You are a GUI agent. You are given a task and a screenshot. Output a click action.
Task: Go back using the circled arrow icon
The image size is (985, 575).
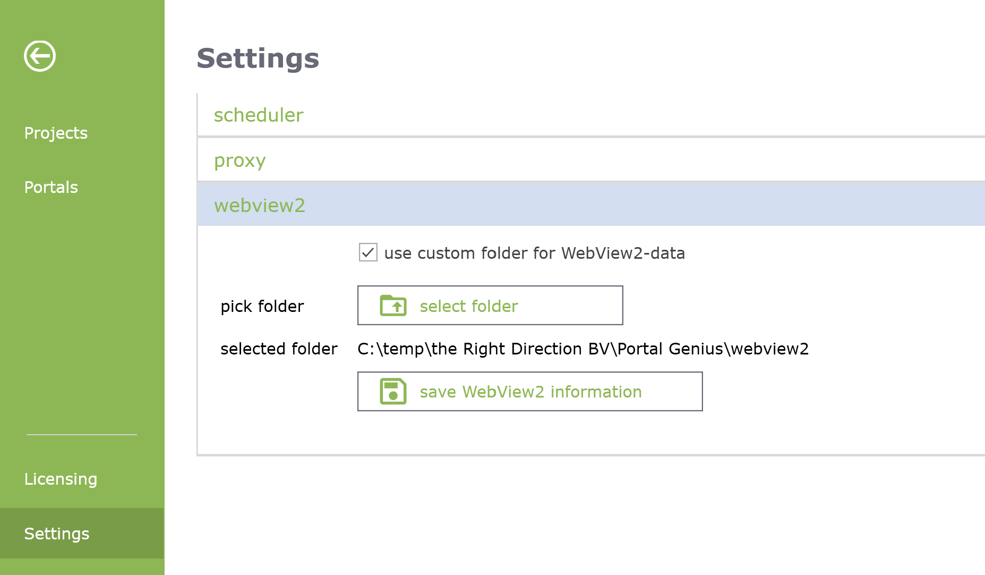(x=40, y=56)
